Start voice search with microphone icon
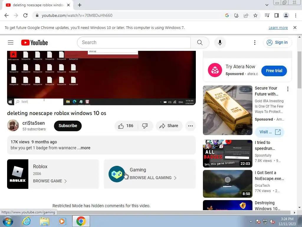Viewport: 302px width, 227px height. [x=220, y=43]
